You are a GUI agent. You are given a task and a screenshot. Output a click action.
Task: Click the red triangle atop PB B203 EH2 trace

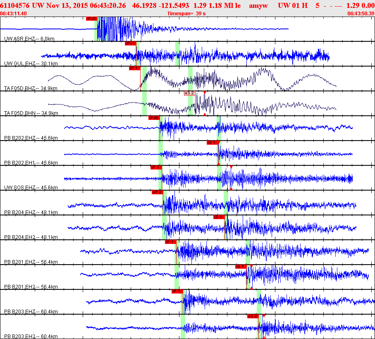[264, 315]
